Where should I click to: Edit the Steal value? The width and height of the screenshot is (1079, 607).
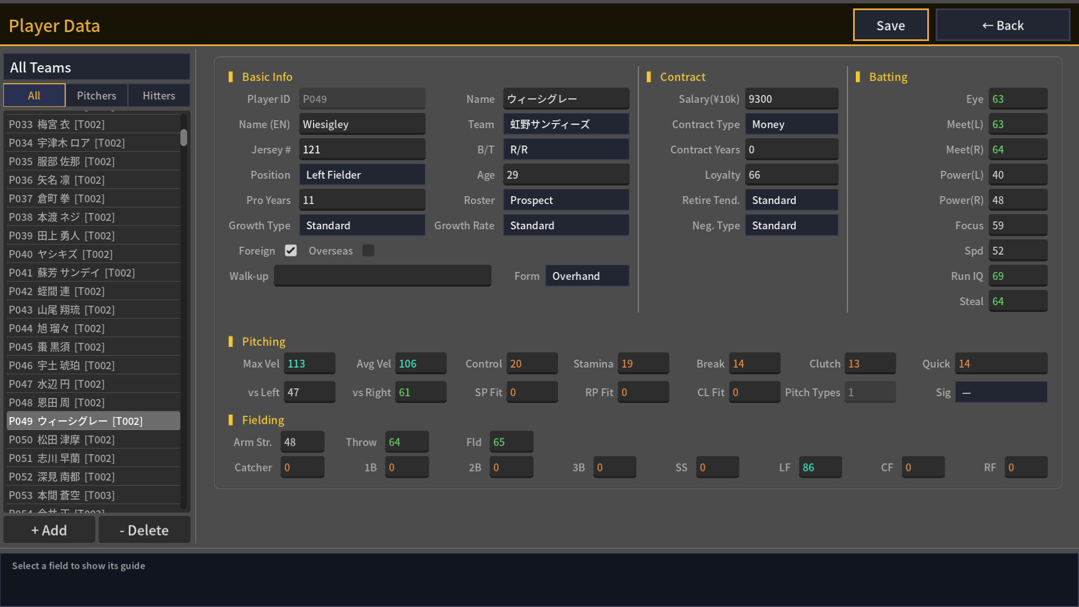[x=1018, y=301]
